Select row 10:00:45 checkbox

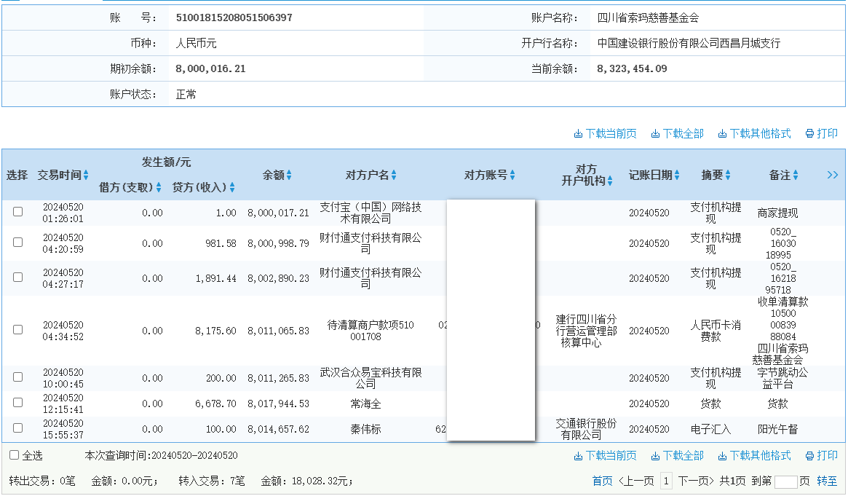(x=18, y=377)
